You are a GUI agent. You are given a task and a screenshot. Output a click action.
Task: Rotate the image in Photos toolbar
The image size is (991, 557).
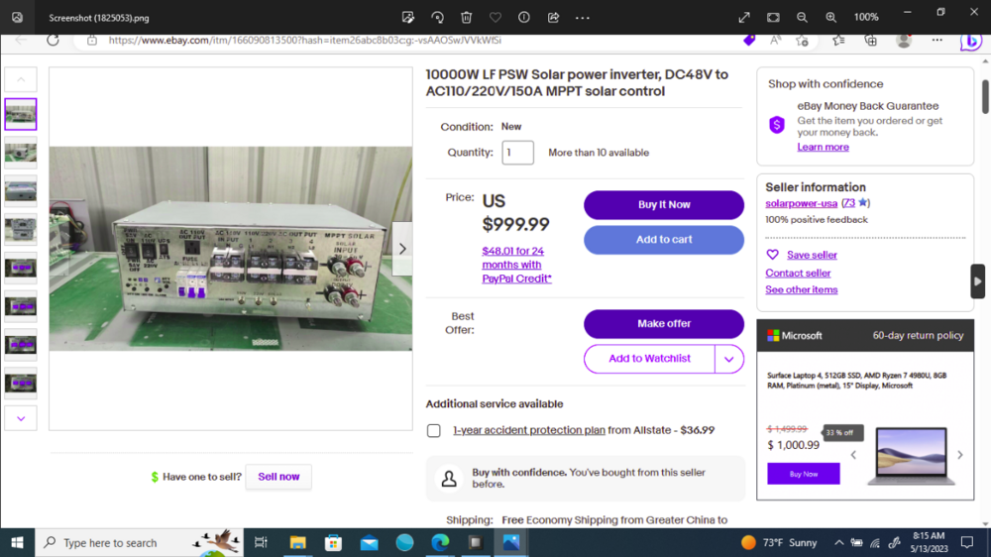click(x=437, y=18)
